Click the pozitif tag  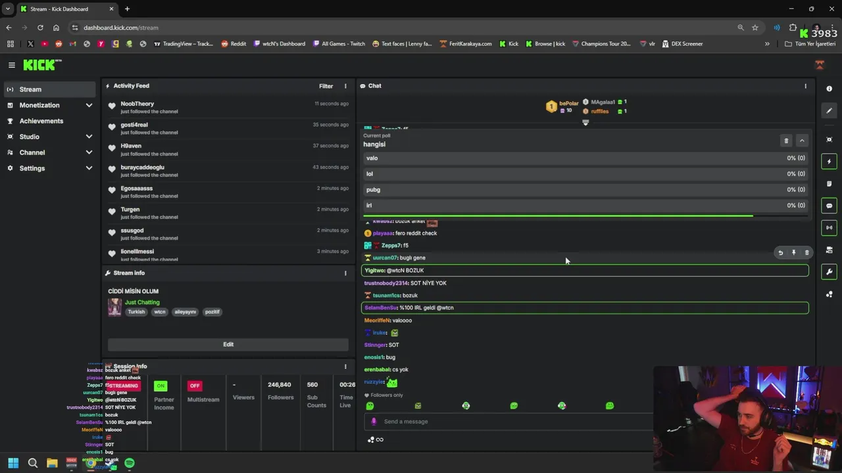[212, 312]
